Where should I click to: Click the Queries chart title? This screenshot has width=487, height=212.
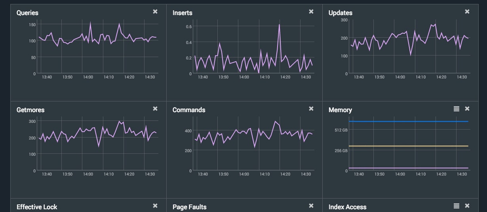(x=27, y=13)
